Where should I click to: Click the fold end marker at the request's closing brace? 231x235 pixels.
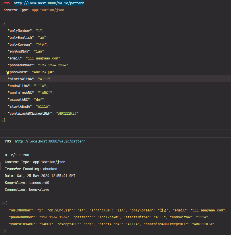click(2, 120)
